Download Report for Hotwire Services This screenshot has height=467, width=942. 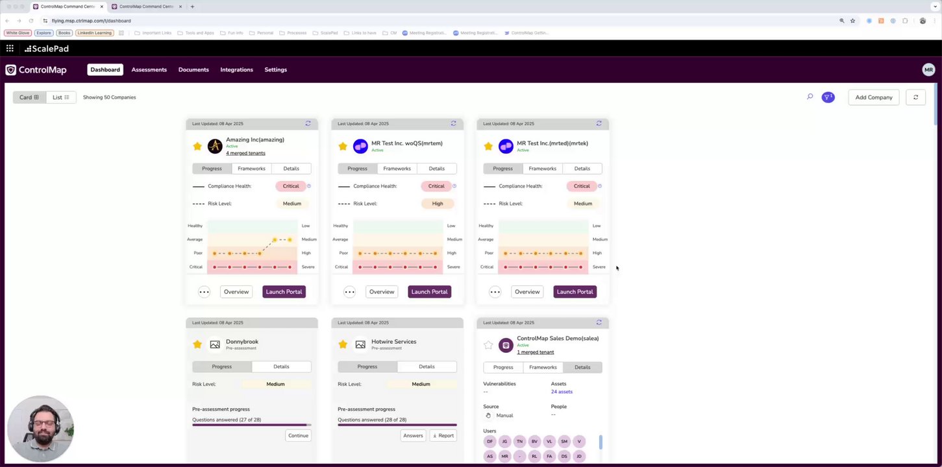pyautogui.click(x=443, y=435)
